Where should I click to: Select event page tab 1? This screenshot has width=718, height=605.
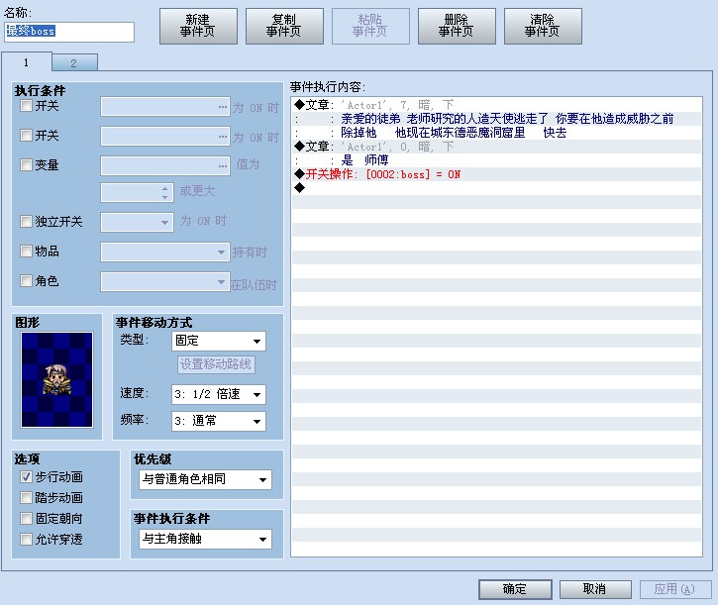tap(26, 62)
